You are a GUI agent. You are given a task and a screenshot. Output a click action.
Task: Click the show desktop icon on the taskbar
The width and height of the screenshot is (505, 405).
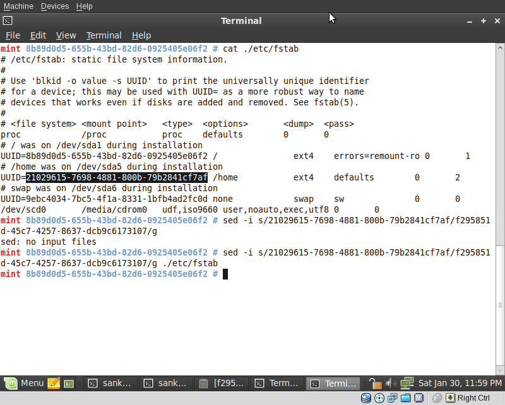tap(69, 383)
